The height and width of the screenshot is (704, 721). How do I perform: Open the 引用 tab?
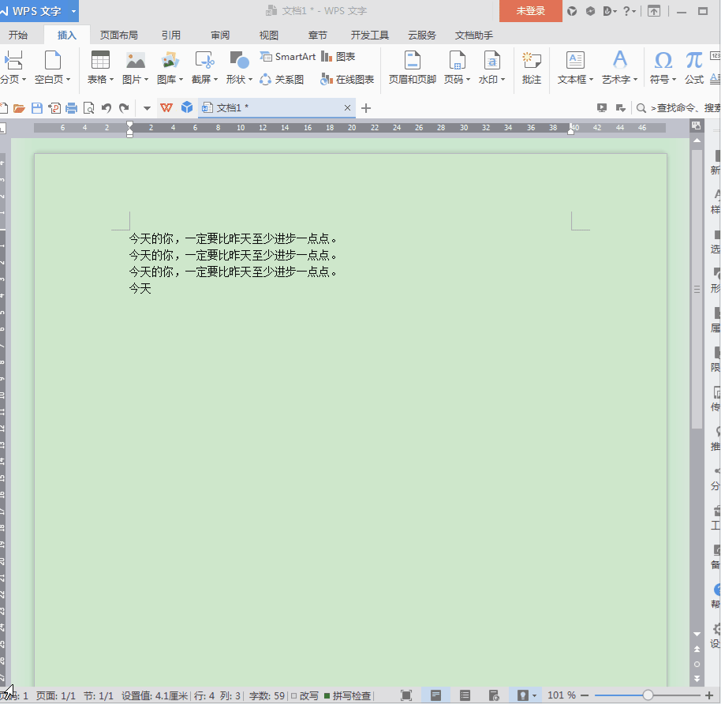[x=171, y=36]
